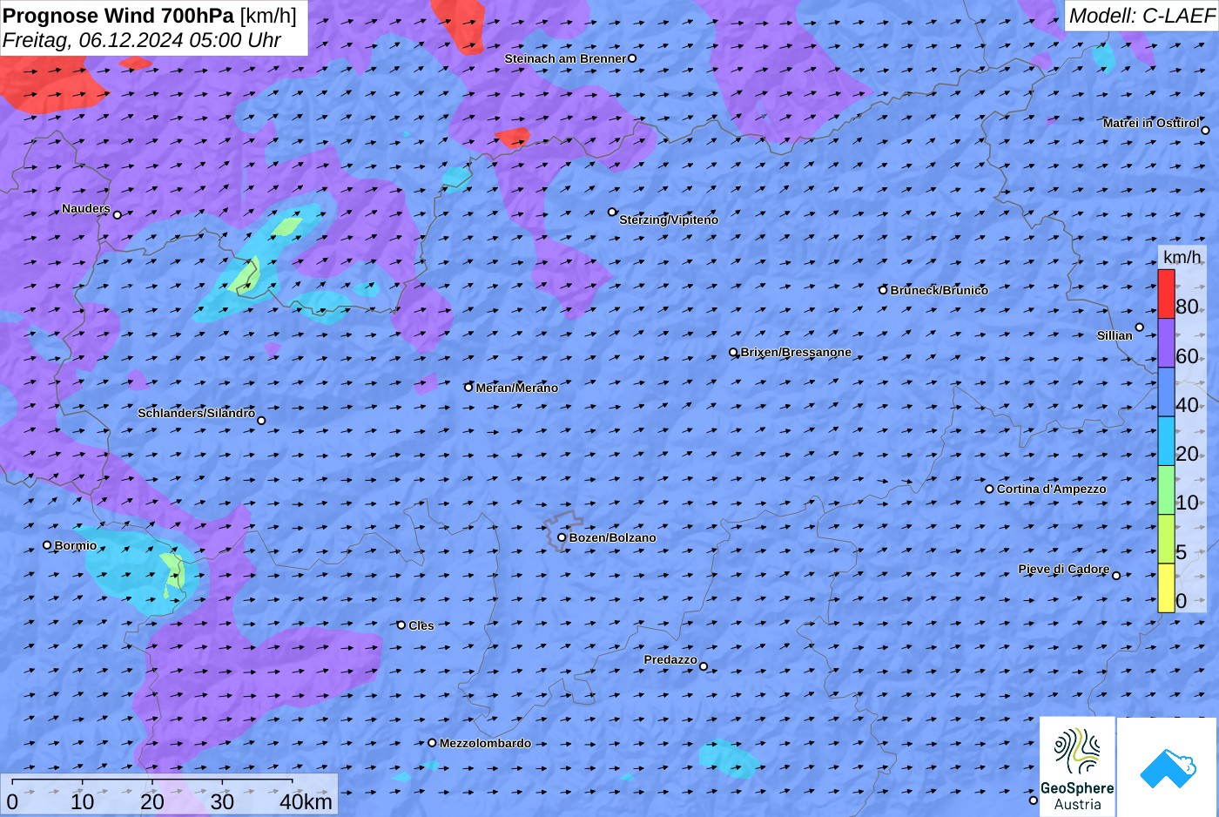Click the blue 40 km/h legend swatch
1219x817 pixels.
coord(1166,392)
